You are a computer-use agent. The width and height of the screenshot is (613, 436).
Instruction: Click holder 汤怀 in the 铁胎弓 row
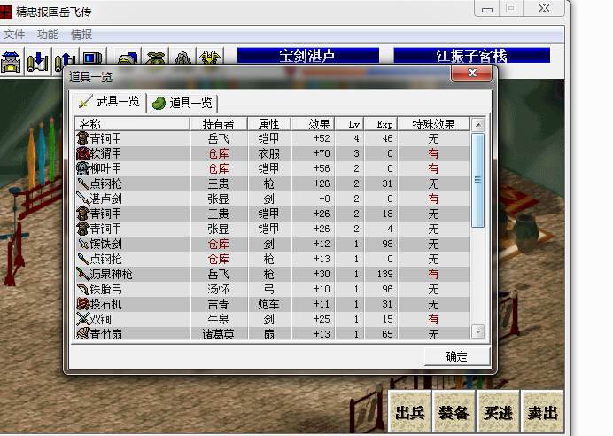pyautogui.click(x=218, y=289)
